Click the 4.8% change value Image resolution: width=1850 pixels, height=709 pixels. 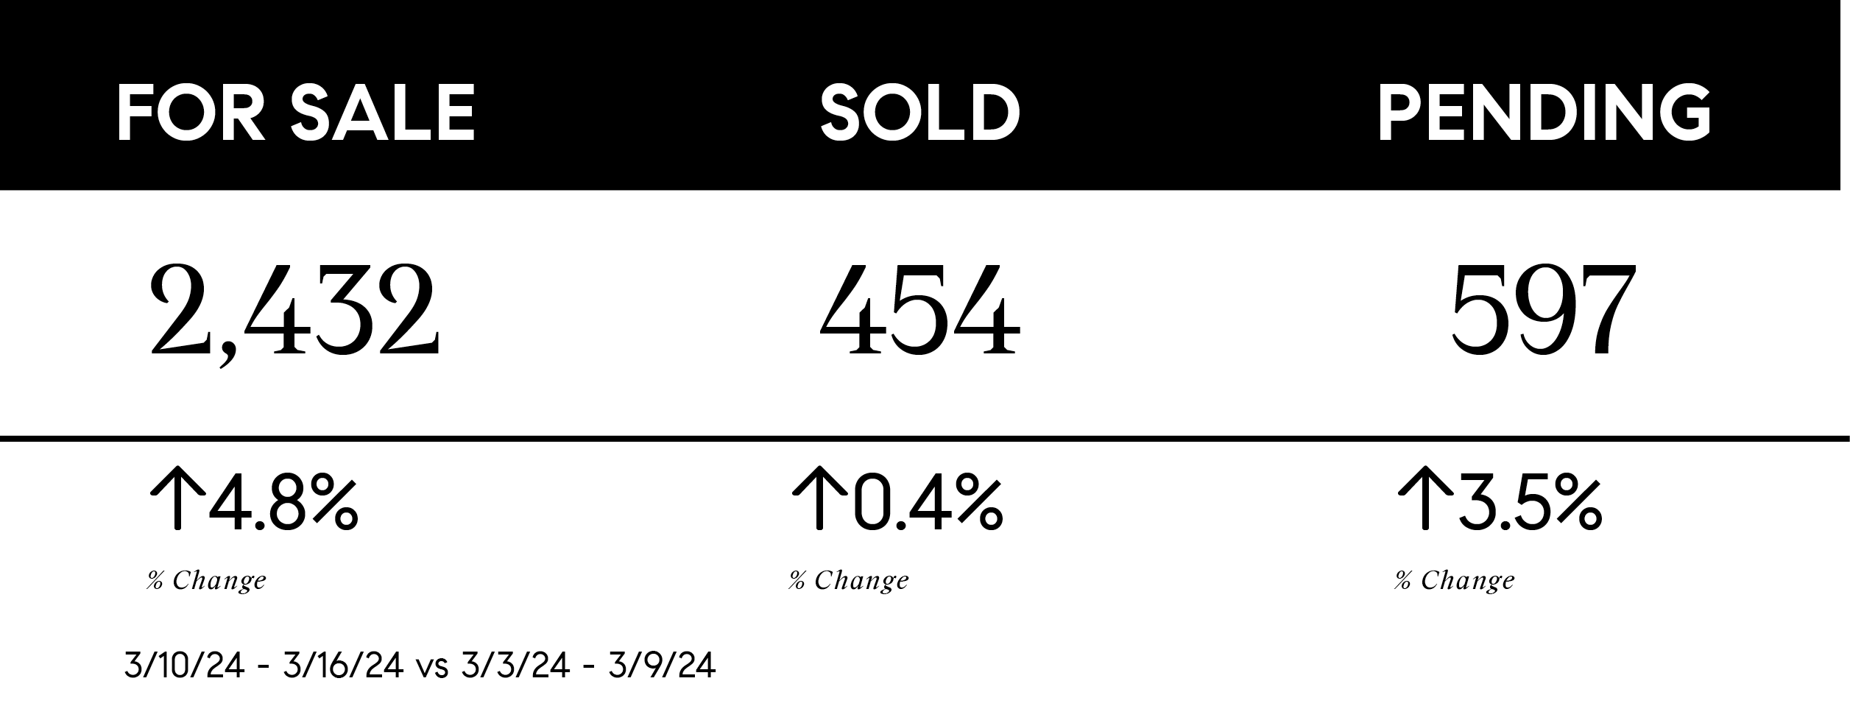click(283, 505)
